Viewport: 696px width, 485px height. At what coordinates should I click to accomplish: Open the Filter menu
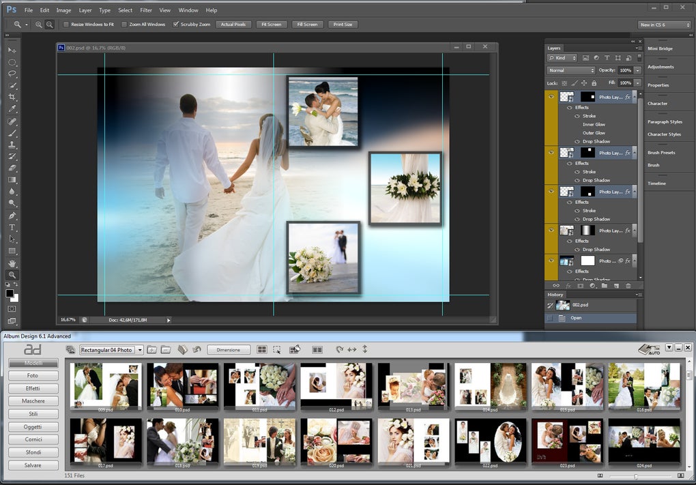tap(146, 10)
